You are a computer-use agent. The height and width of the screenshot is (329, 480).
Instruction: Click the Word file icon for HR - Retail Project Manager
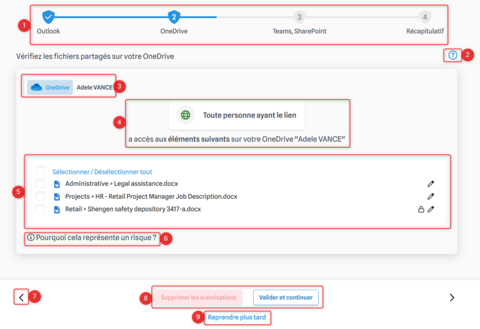pyautogui.click(x=57, y=196)
